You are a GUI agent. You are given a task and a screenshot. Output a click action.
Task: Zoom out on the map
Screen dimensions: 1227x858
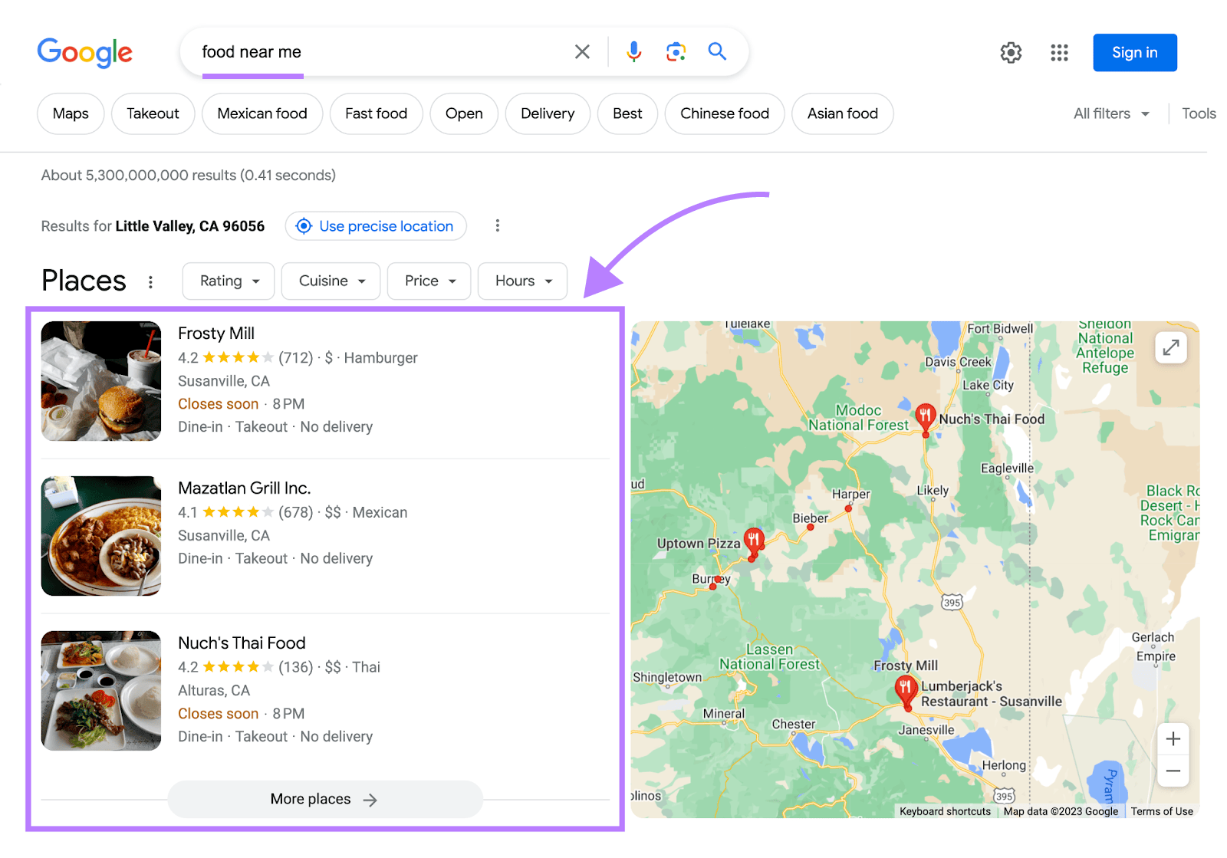point(1173,771)
